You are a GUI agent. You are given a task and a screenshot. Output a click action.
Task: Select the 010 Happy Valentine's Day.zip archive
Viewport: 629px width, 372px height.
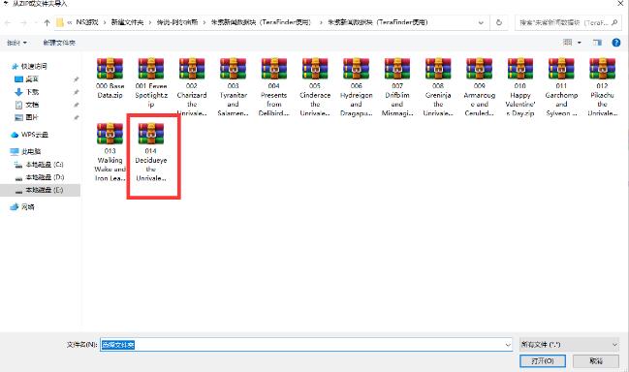[x=520, y=86]
